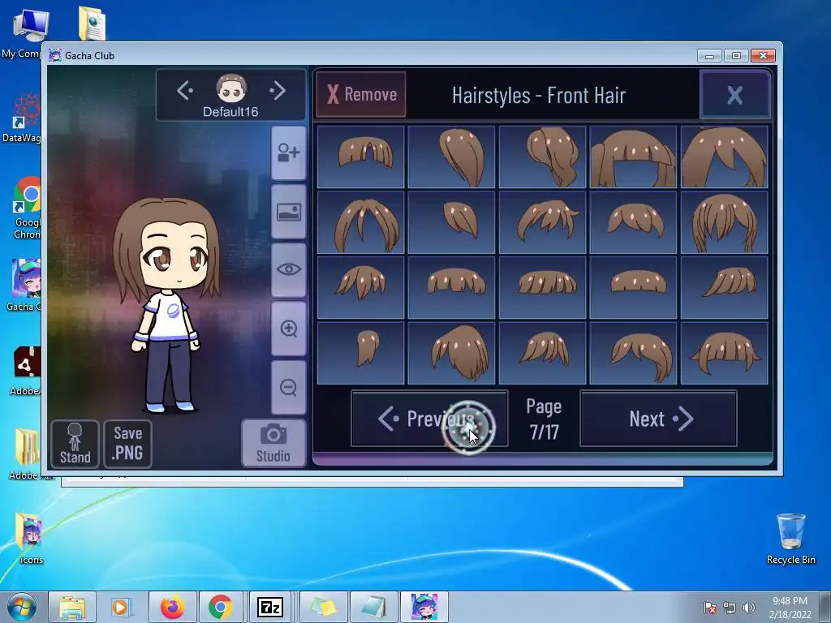Select fourth-row fifth flared fringe hair

point(724,354)
